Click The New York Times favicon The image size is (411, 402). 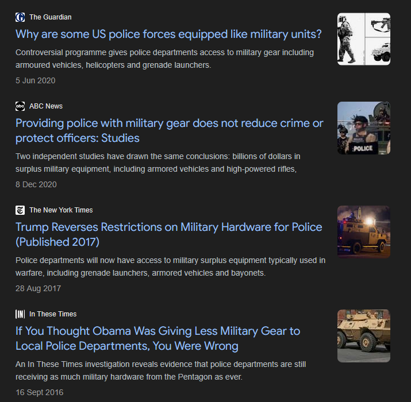point(20,210)
